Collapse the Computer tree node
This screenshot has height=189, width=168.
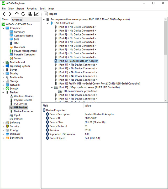tap(3, 28)
